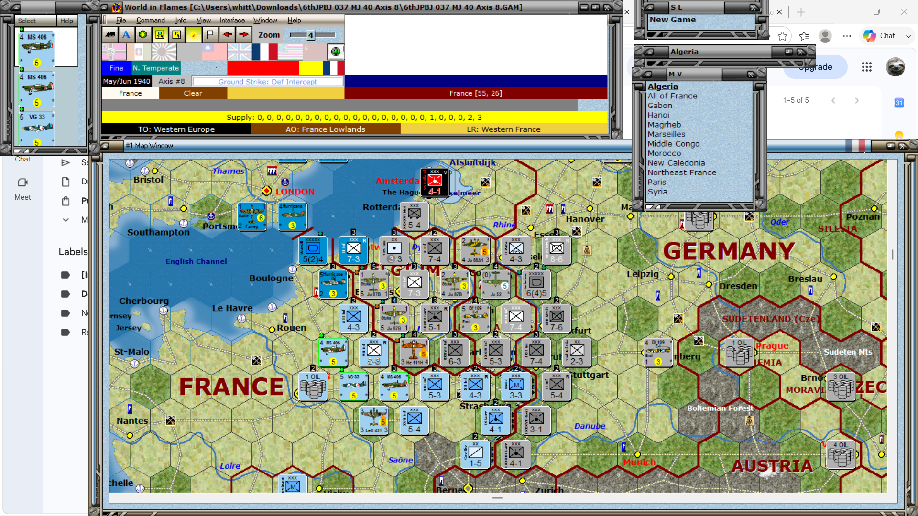This screenshot has height=516, width=918.
Task: Click the white flag toolbar icon
Action: point(210,34)
